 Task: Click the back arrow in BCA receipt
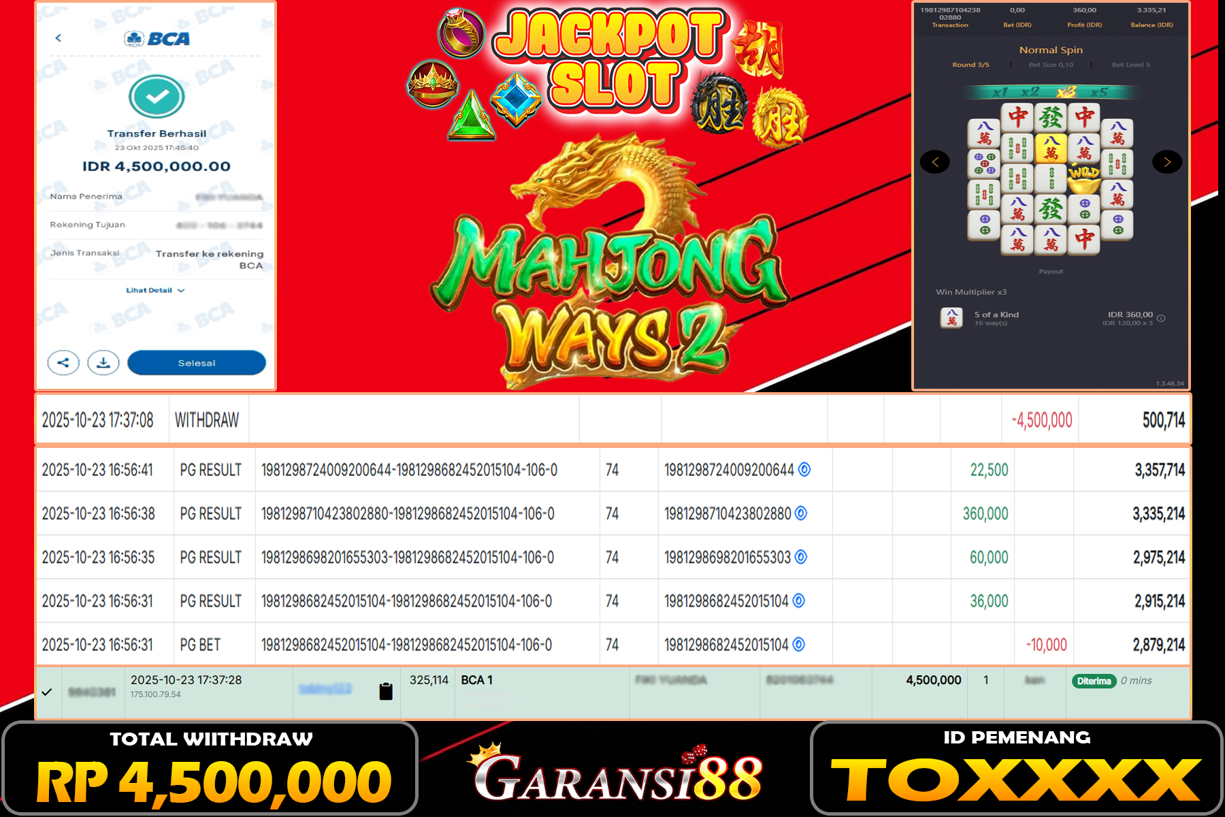(x=59, y=38)
